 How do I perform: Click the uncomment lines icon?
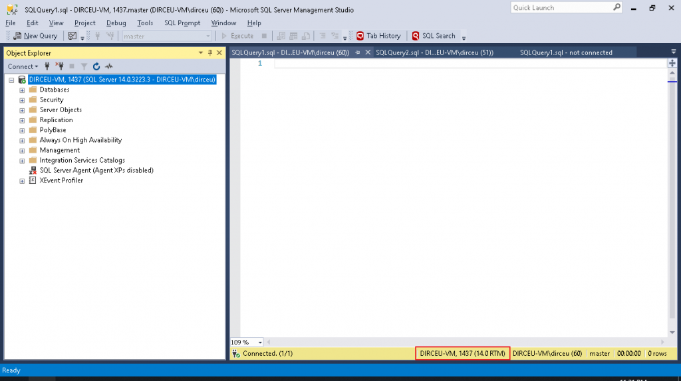335,36
